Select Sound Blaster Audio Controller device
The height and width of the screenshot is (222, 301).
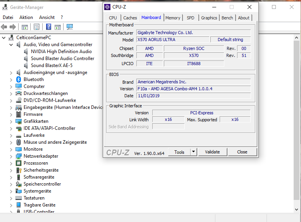[63, 59]
